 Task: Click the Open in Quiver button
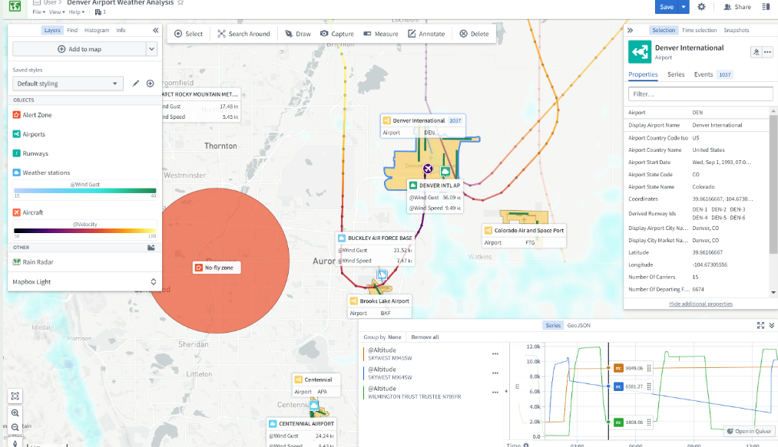pos(748,431)
